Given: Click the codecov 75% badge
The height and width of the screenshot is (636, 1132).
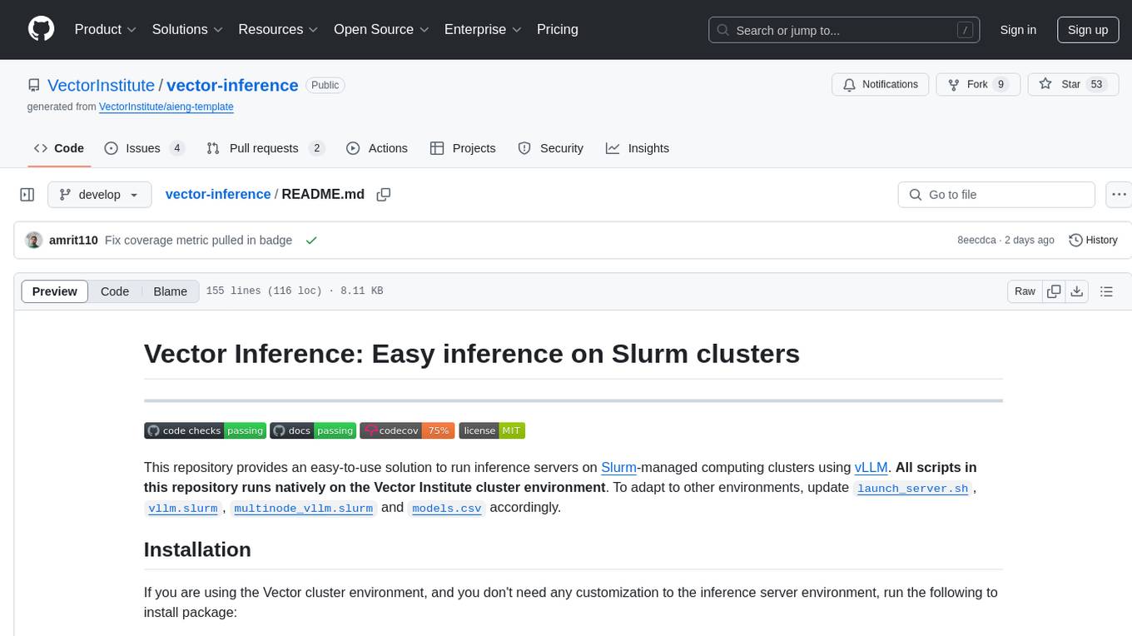Looking at the screenshot, I should point(407,430).
